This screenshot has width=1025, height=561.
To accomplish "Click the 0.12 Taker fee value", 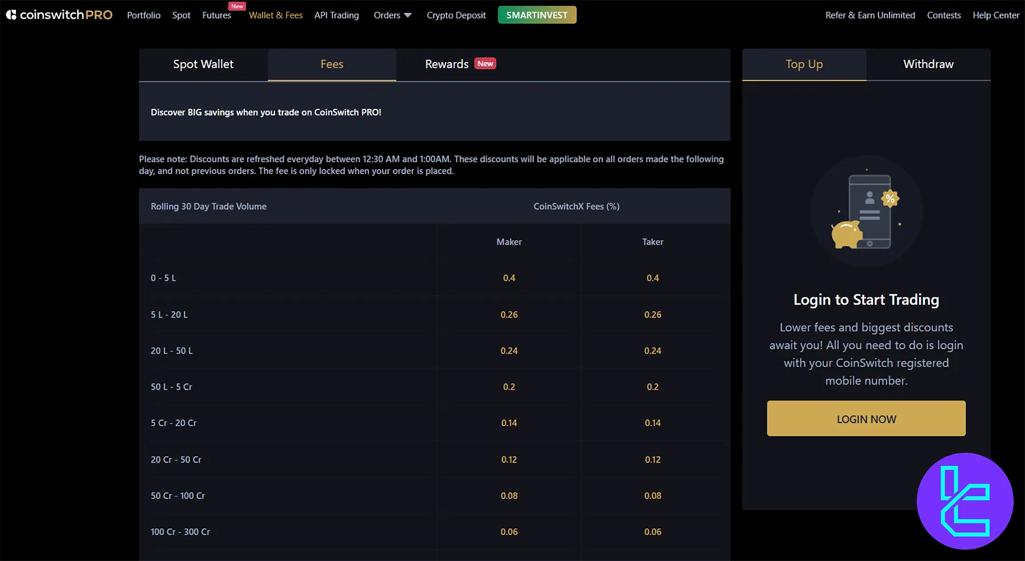I will (653, 460).
